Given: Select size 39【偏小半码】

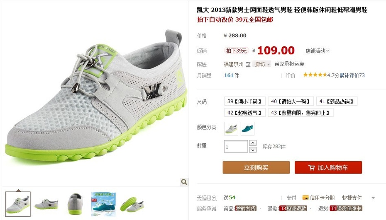Looking at the screenshot, I should pos(244,101).
